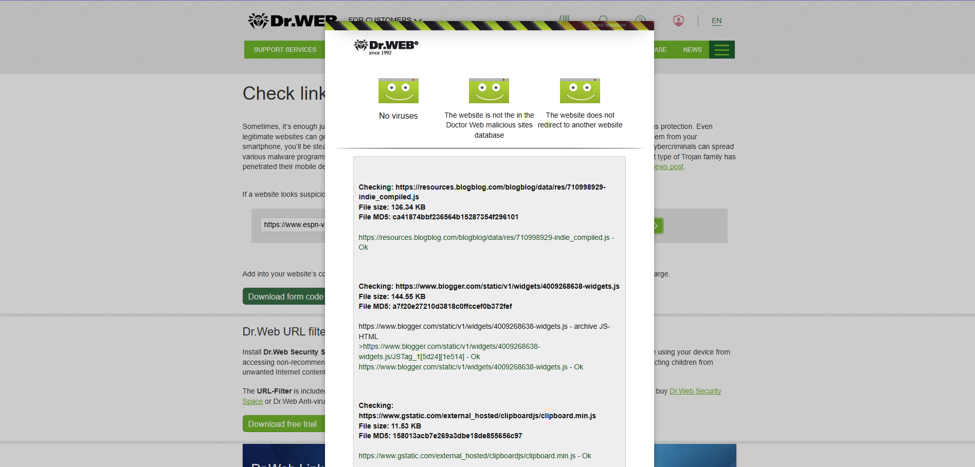
Task: Click the indie_compiled.js Ok result link
Action: [486, 242]
